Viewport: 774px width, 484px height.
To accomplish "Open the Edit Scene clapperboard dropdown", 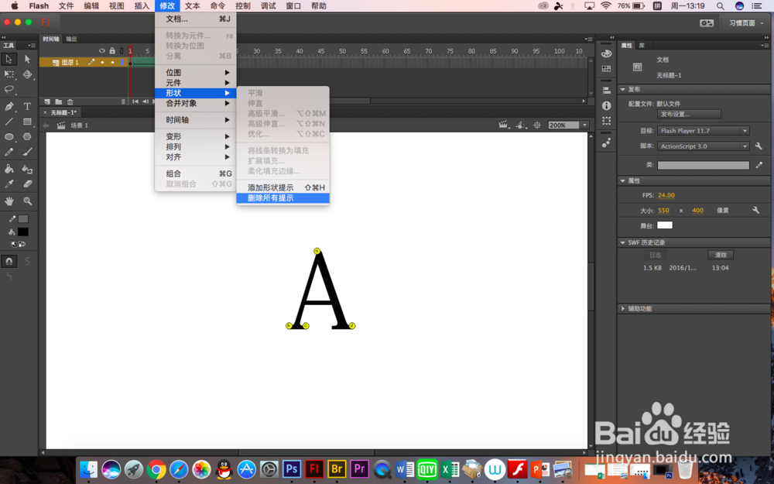I will (x=504, y=125).
